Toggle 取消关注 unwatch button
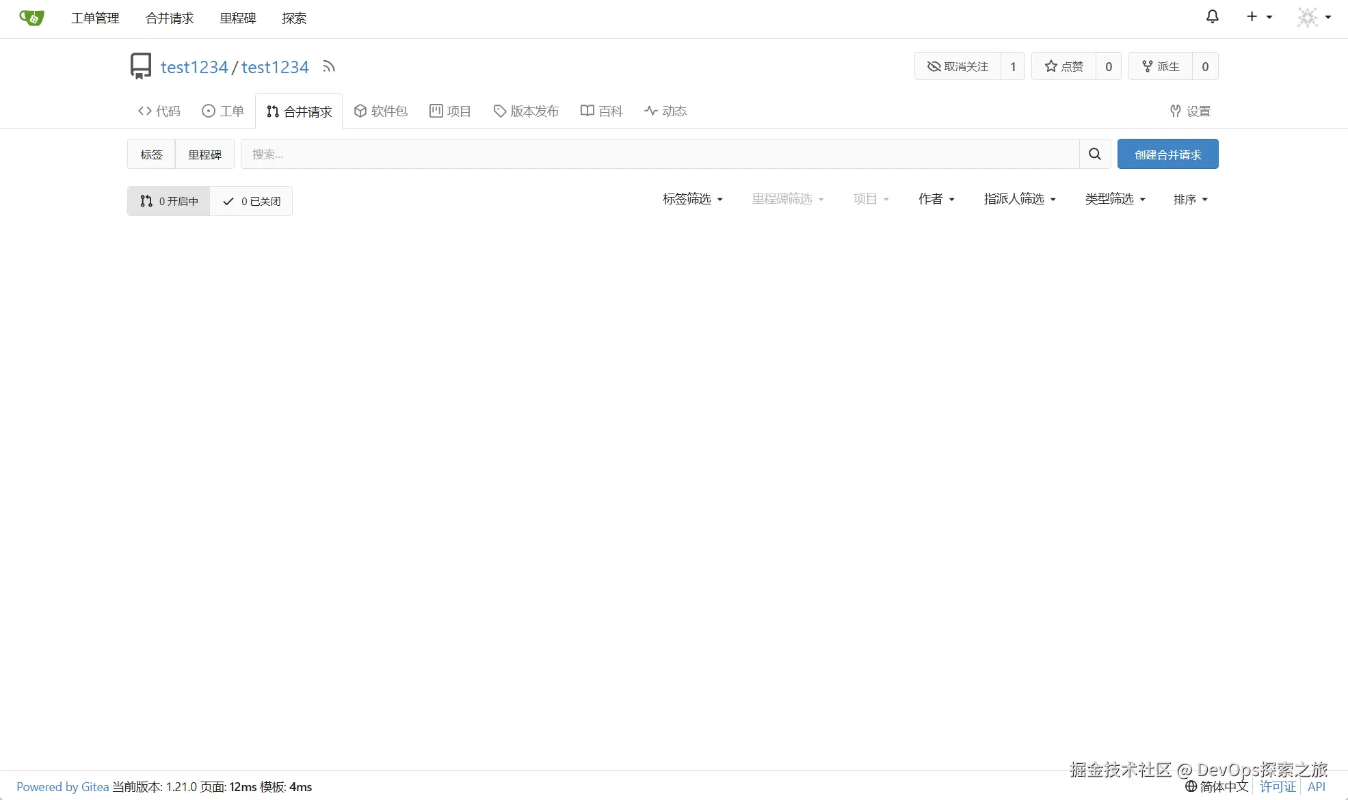 [x=957, y=66]
